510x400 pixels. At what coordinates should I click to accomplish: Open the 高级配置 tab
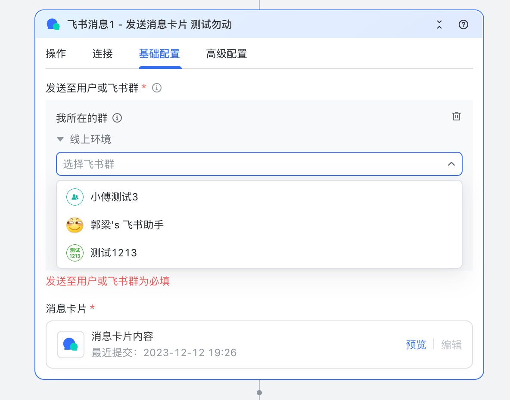227,54
